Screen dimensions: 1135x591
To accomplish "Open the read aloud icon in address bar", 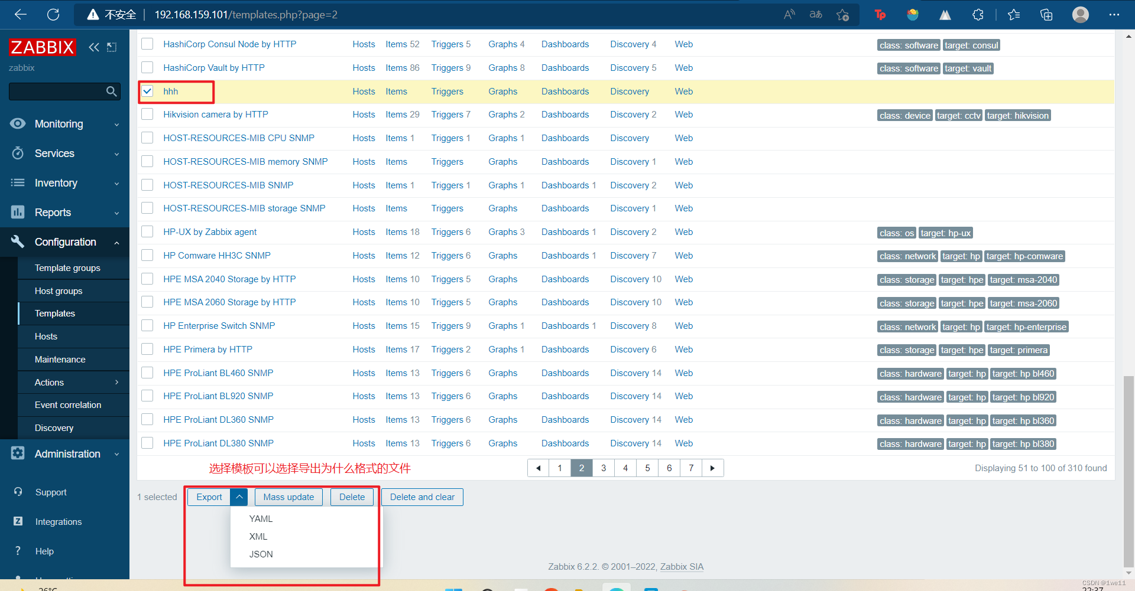I will tap(790, 15).
